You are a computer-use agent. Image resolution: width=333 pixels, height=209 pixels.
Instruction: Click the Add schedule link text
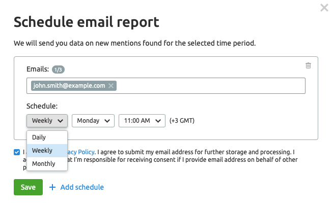tap(82, 187)
